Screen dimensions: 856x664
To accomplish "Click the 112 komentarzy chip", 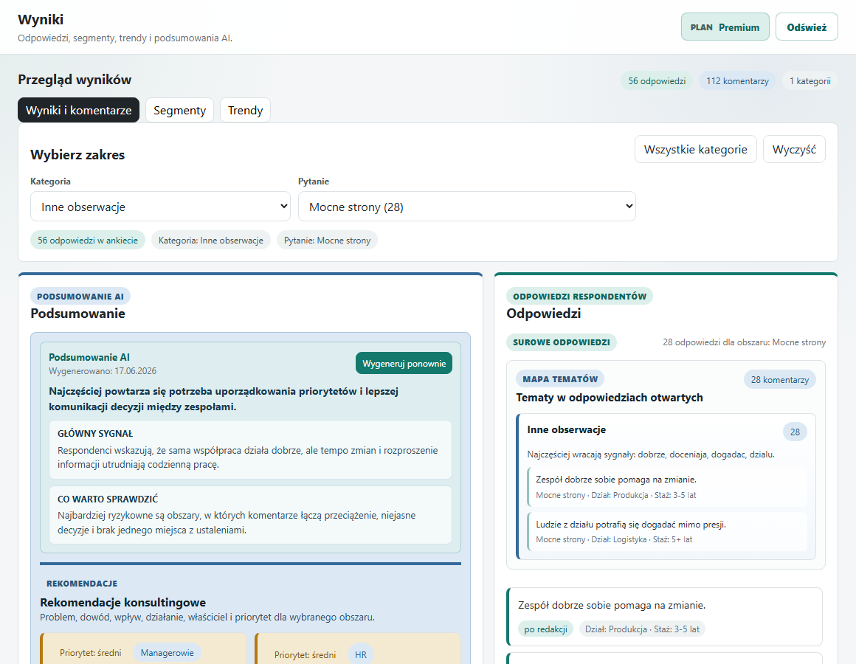I will click(737, 80).
